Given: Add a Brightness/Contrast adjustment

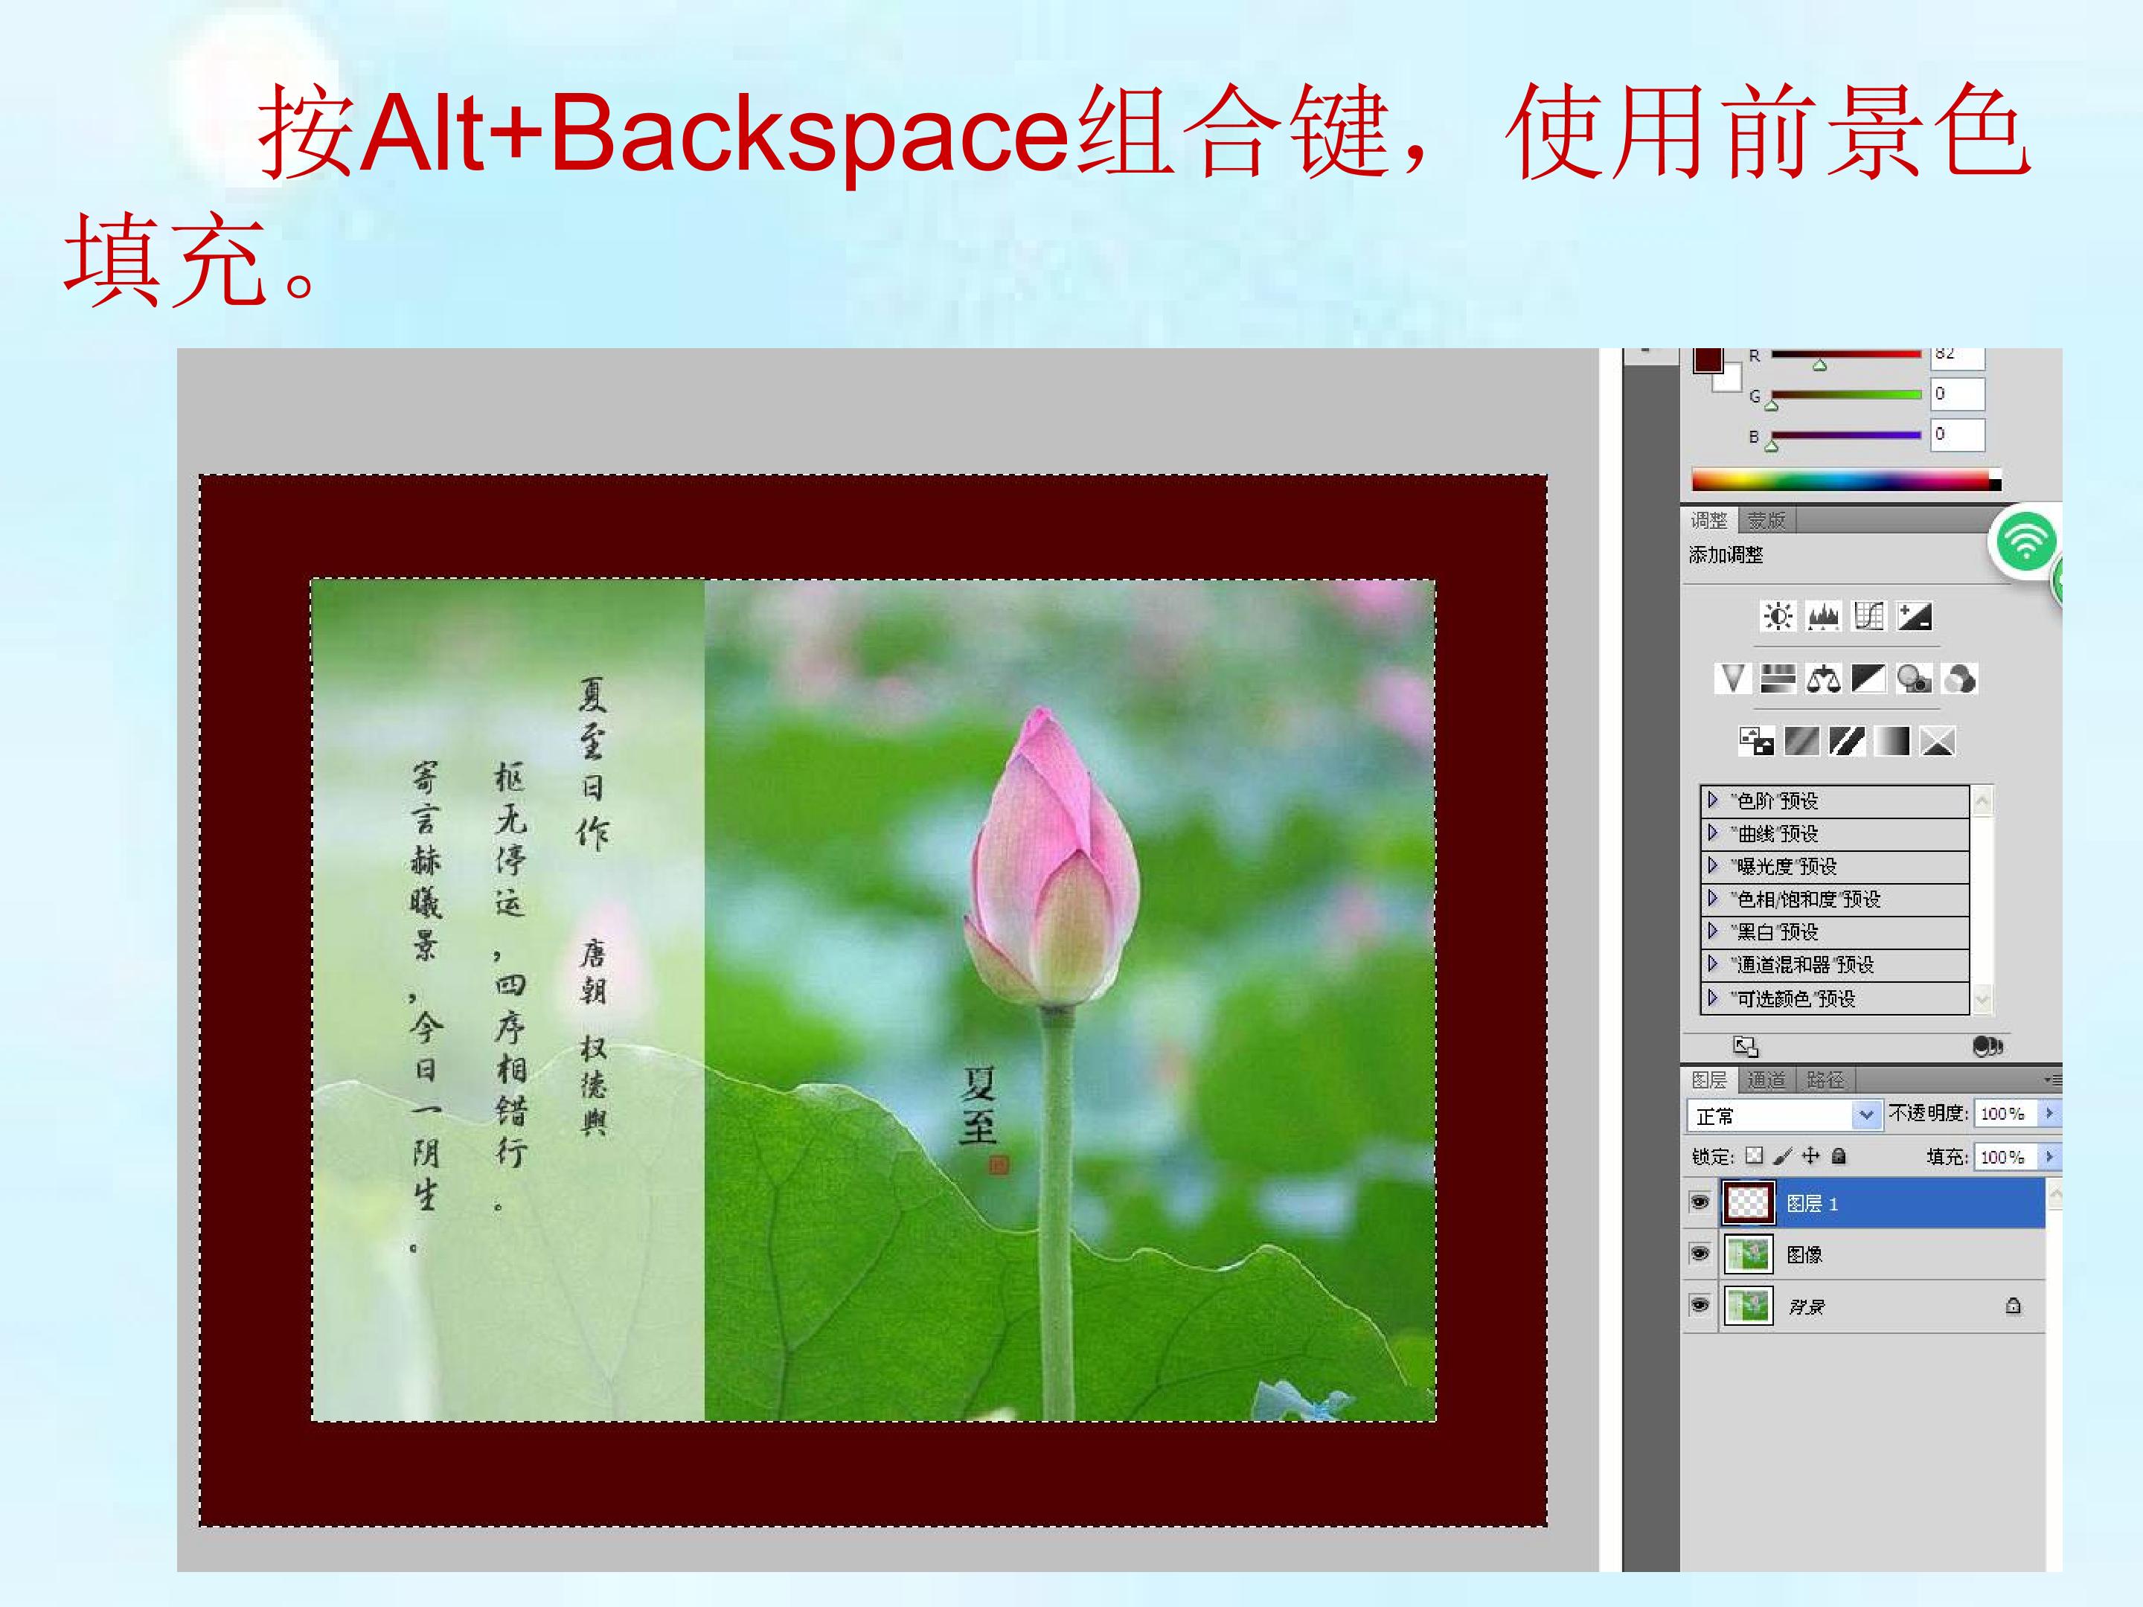Looking at the screenshot, I should pyautogui.click(x=1777, y=616).
